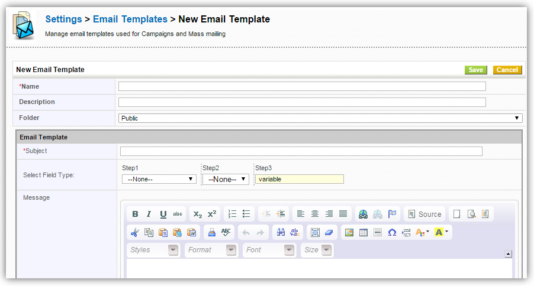Open the special character omega icon
The height and width of the screenshot is (286, 534).
coord(391,232)
